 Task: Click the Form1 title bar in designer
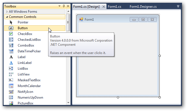[105, 19]
